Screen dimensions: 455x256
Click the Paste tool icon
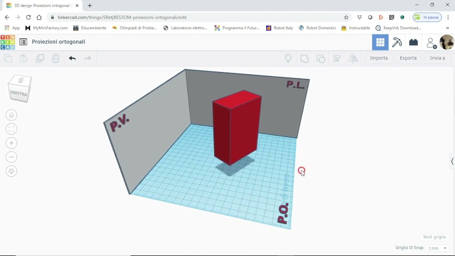23,58
